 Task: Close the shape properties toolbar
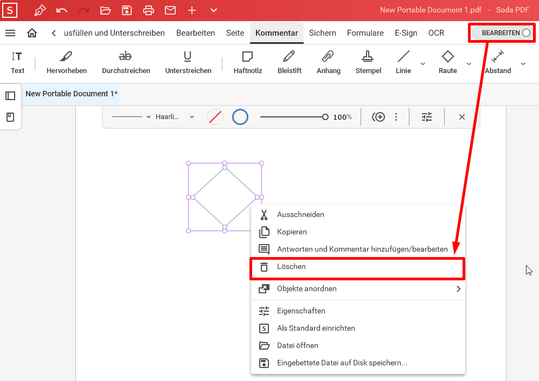[461, 117]
